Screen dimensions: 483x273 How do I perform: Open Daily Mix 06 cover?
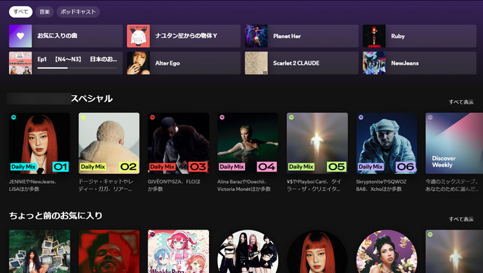[x=386, y=143]
